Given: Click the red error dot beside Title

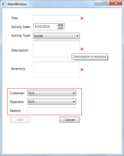Looking at the screenshot, I should click(82, 18).
